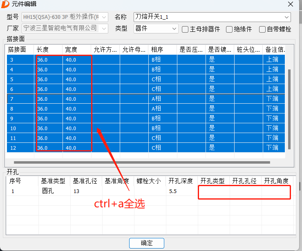The image size is (302, 251).
Task: Click the 允许母... column header
Action: [134, 50]
